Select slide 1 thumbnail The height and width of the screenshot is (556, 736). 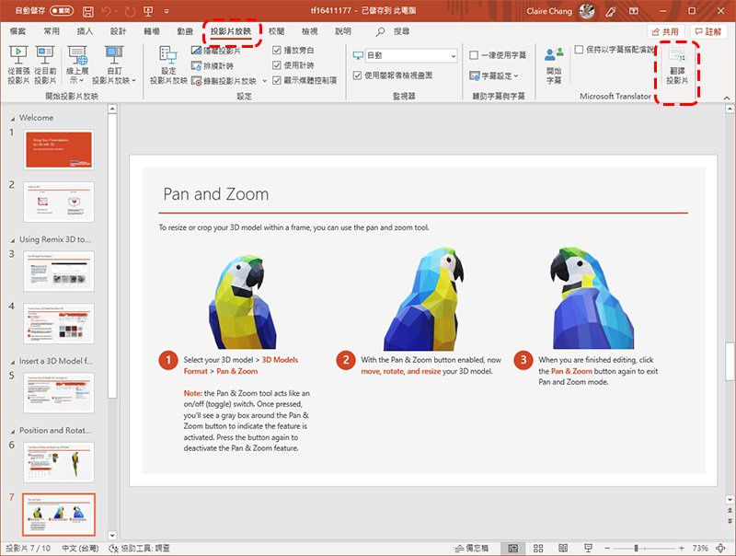tap(59, 150)
